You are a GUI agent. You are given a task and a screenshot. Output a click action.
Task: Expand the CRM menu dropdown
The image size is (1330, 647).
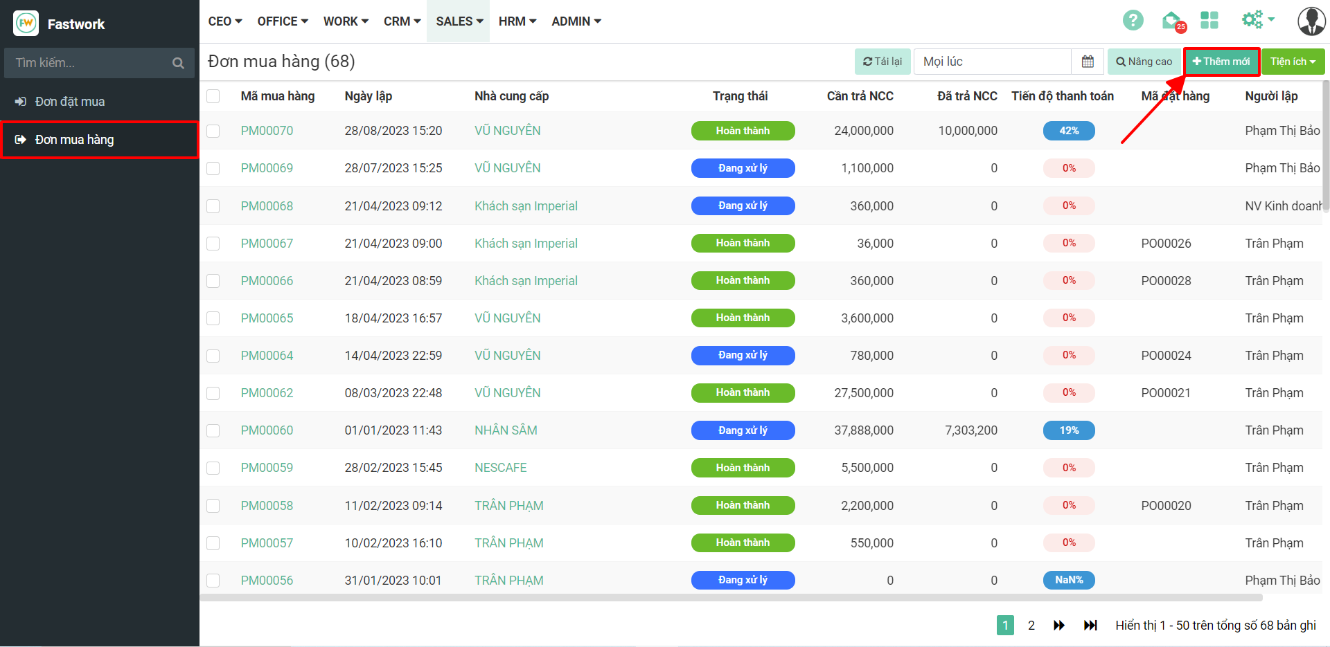click(402, 21)
